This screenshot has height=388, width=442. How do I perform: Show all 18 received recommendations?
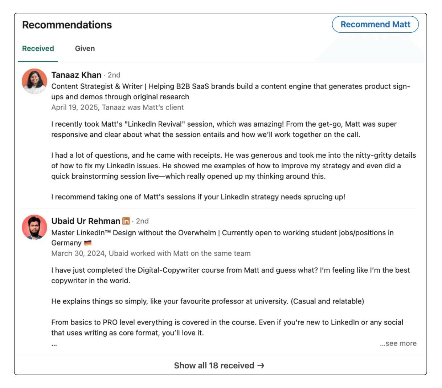click(x=219, y=366)
